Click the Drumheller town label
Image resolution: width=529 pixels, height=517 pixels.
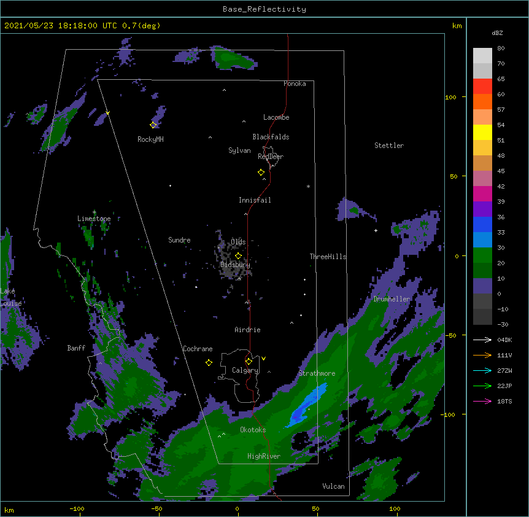(392, 299)
